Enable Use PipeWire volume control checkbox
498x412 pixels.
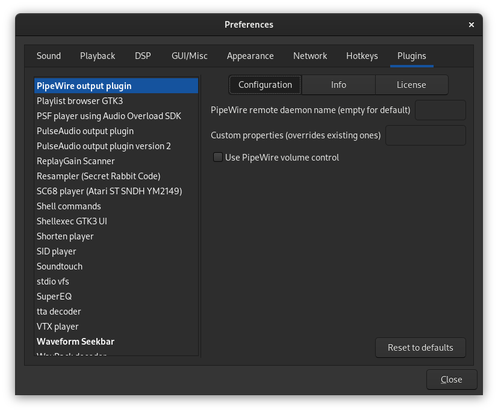coord(218,158)
